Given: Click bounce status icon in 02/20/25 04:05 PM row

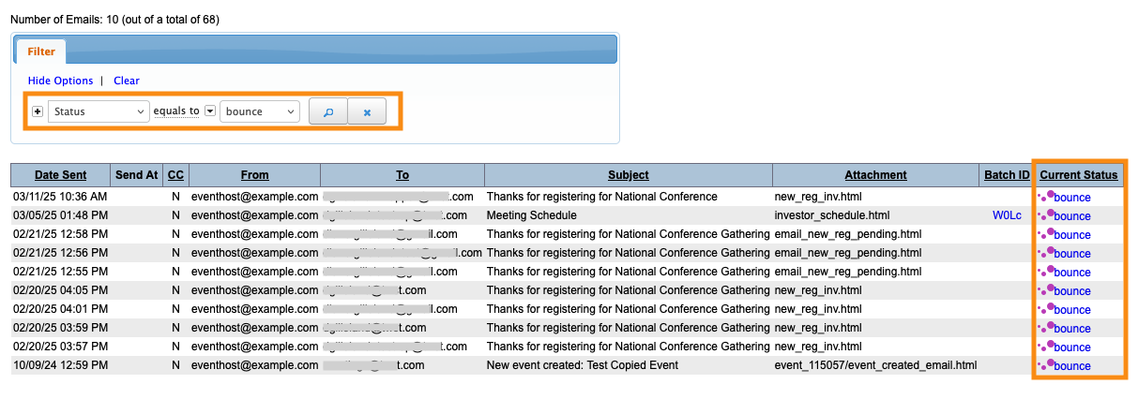Looking at the screenshot, I should tap(1045, 289).
